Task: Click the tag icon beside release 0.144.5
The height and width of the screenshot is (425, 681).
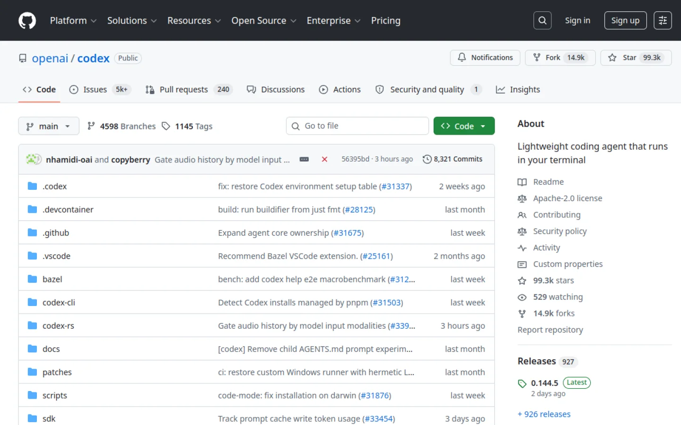Action: pyautogui.click(x=522, y=384)
